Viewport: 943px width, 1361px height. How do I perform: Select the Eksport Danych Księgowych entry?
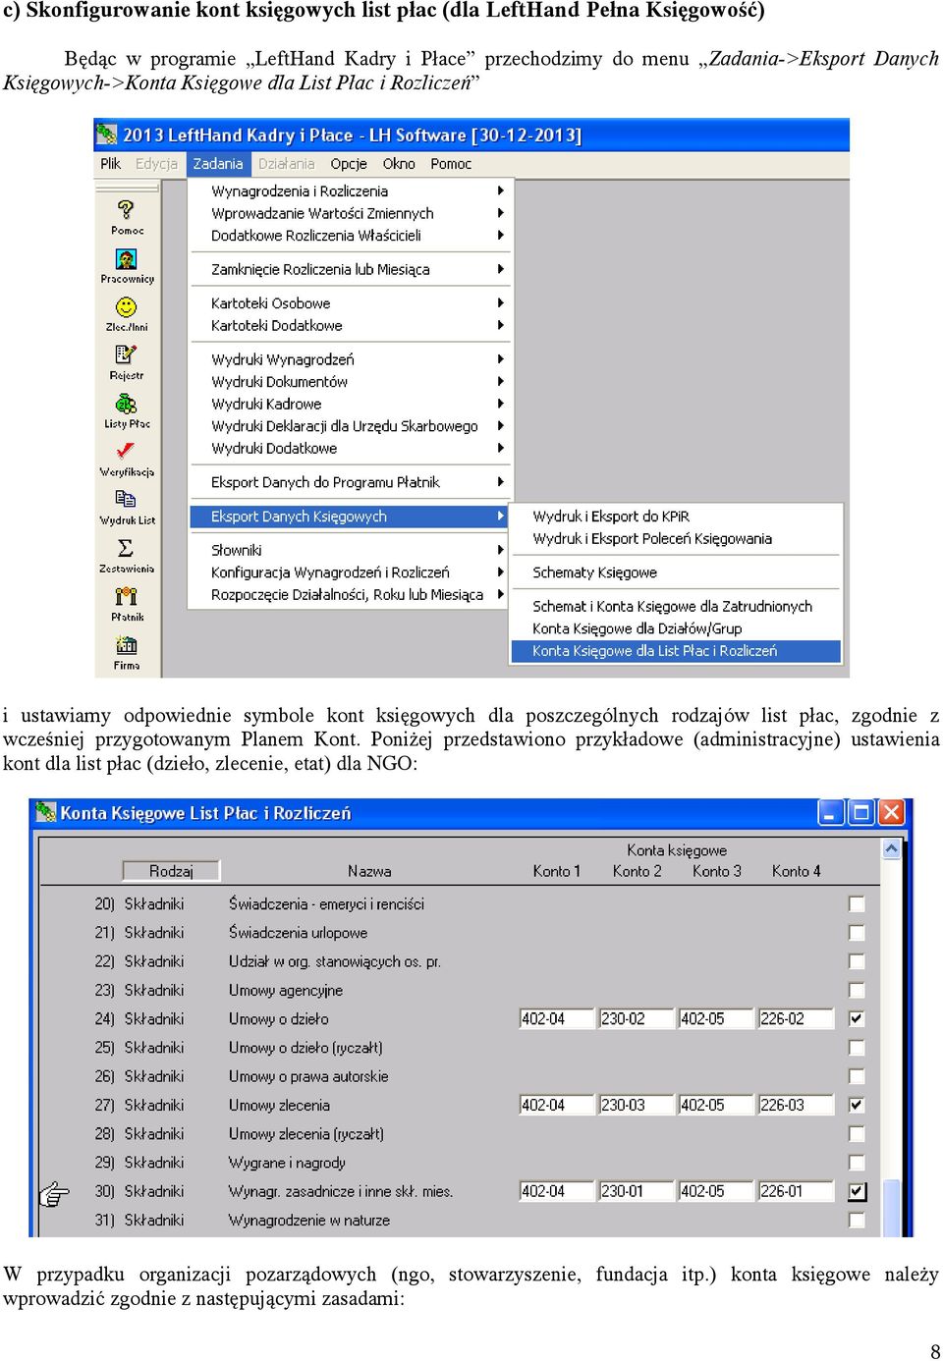tap(347, 517)
